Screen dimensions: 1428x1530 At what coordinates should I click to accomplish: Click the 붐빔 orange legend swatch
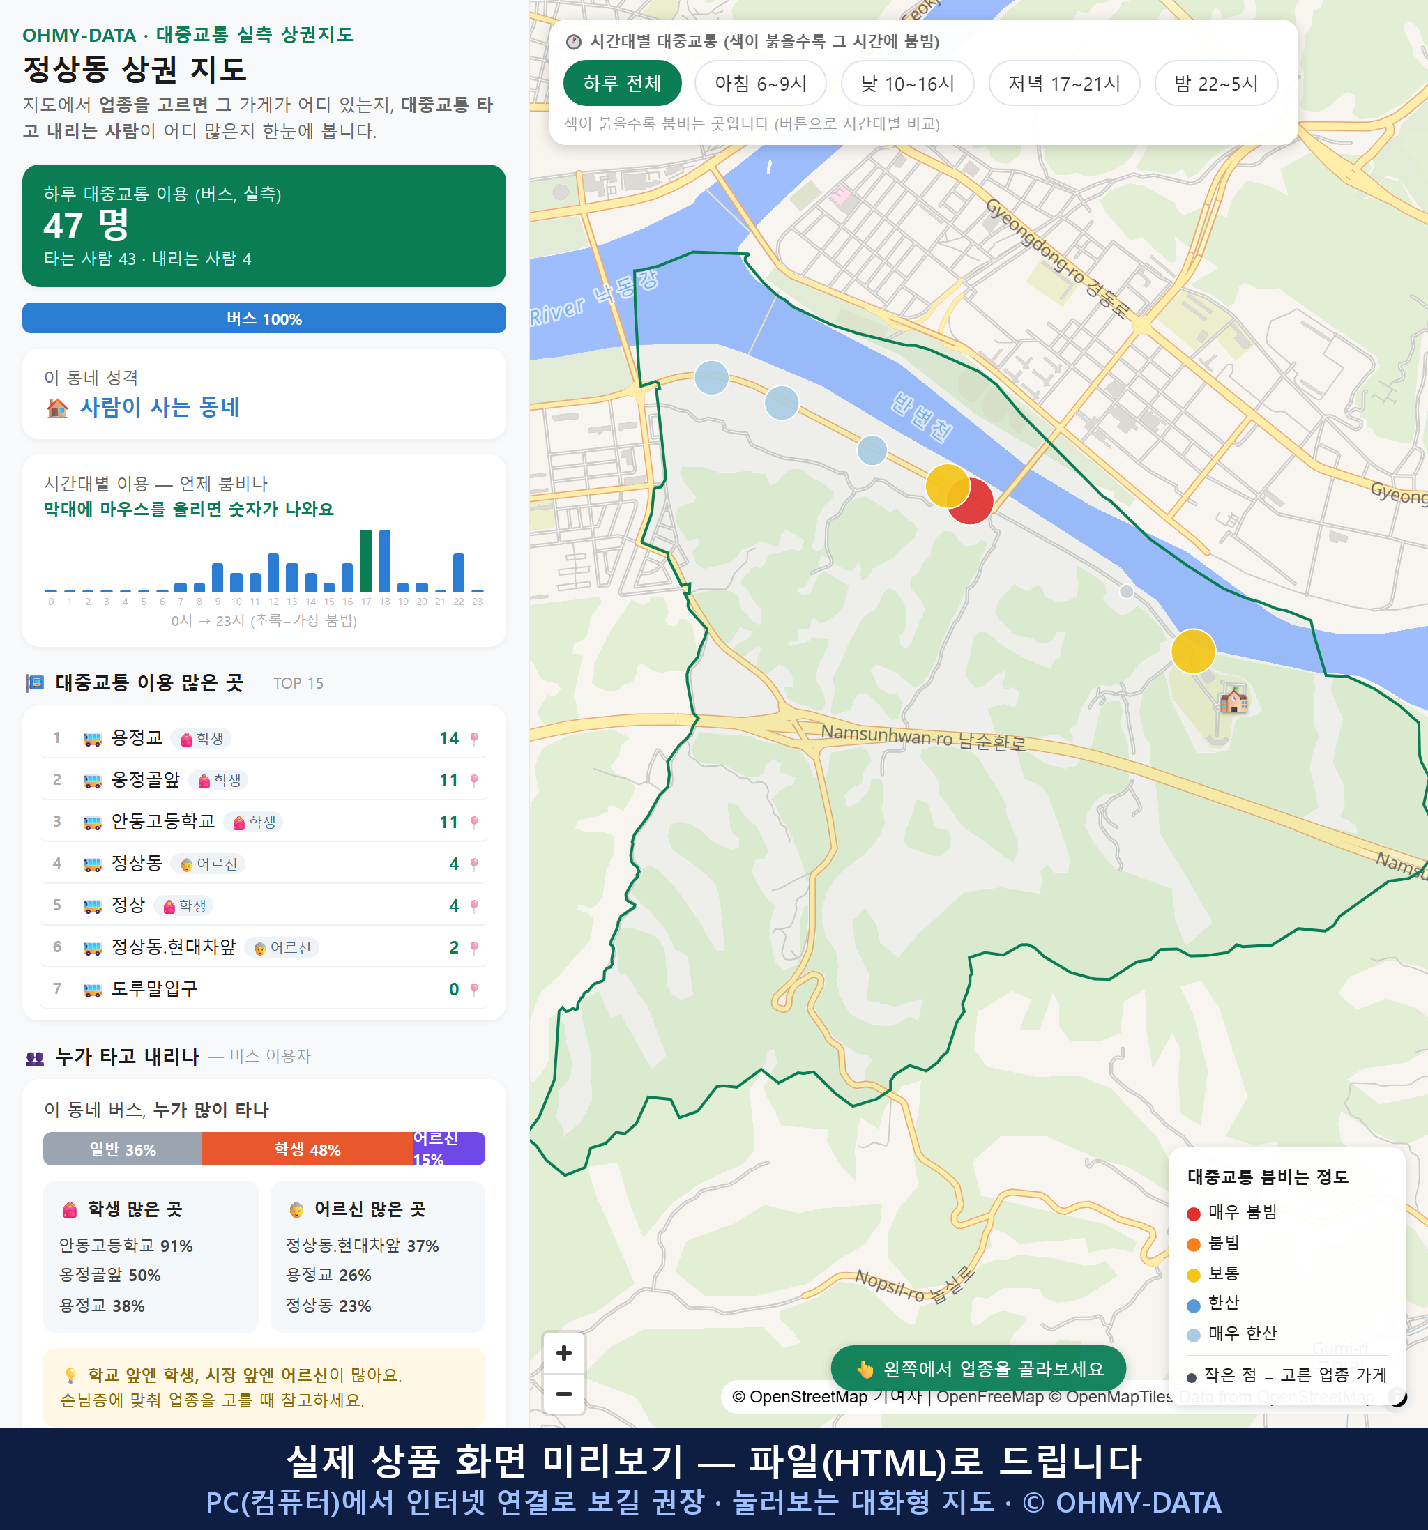tap(1194, 1244)
